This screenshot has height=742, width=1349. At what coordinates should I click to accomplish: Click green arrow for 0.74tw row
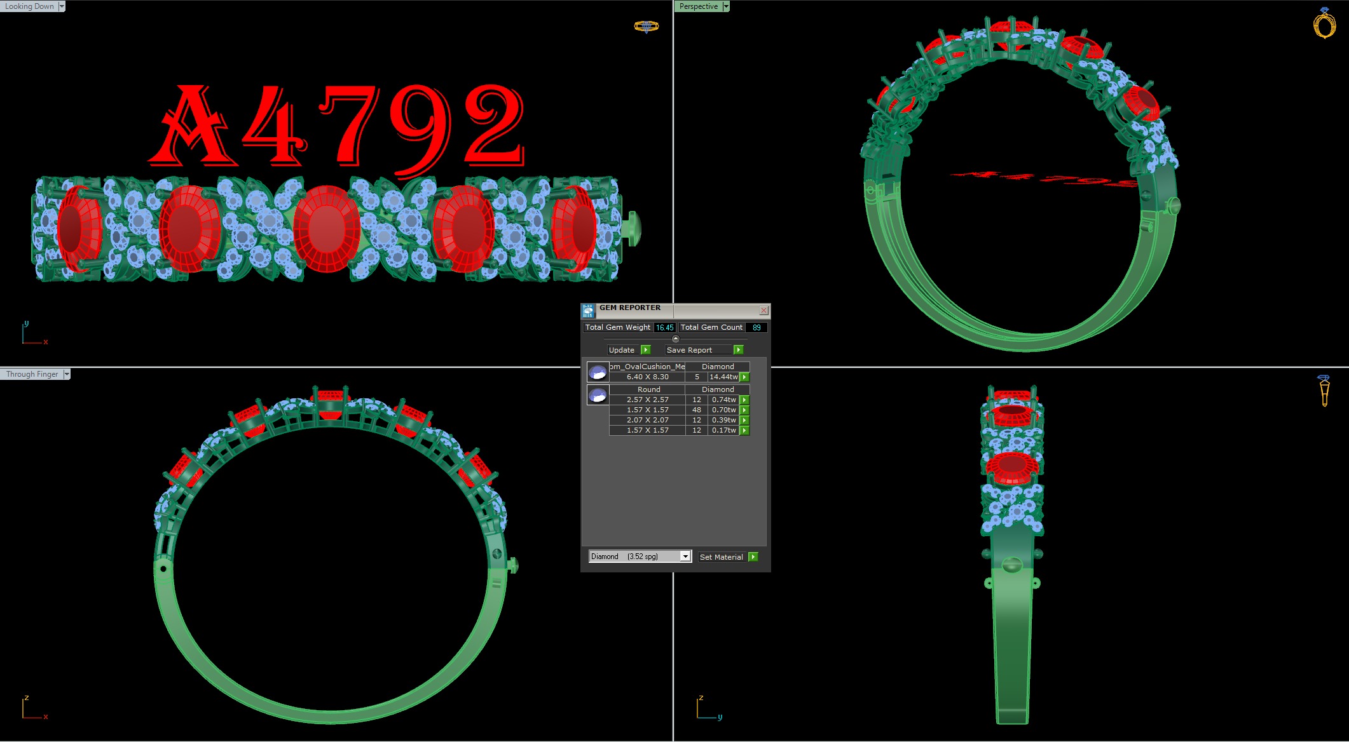pyautogui.click(x=744, y=400)
